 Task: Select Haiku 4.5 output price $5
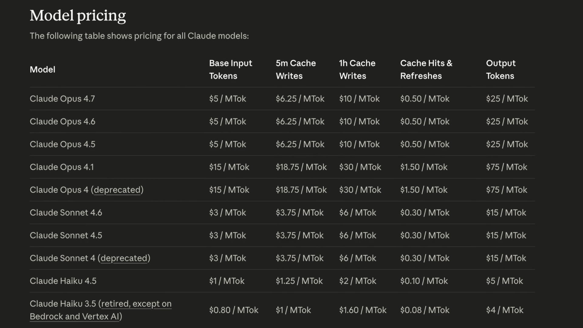504,281
